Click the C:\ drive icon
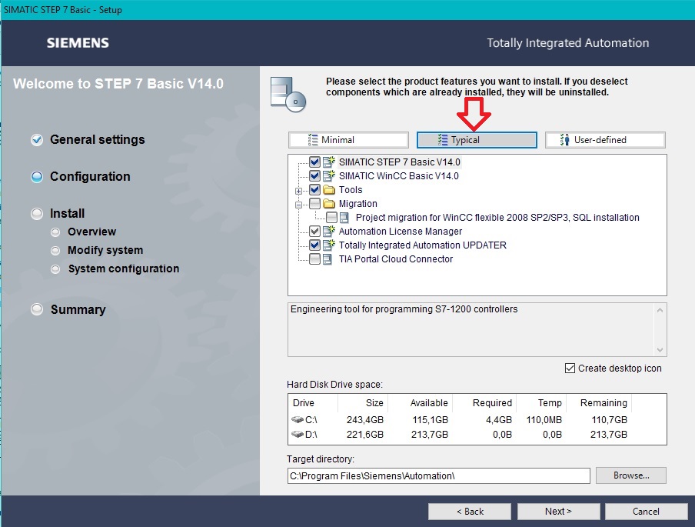The width and height of the screenshot is (695, 527). coord(298,420)
